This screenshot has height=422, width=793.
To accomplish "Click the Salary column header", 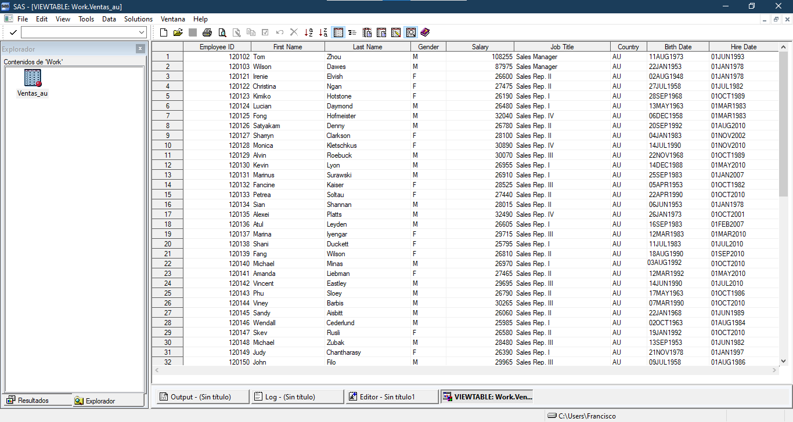I will [480, 47].
